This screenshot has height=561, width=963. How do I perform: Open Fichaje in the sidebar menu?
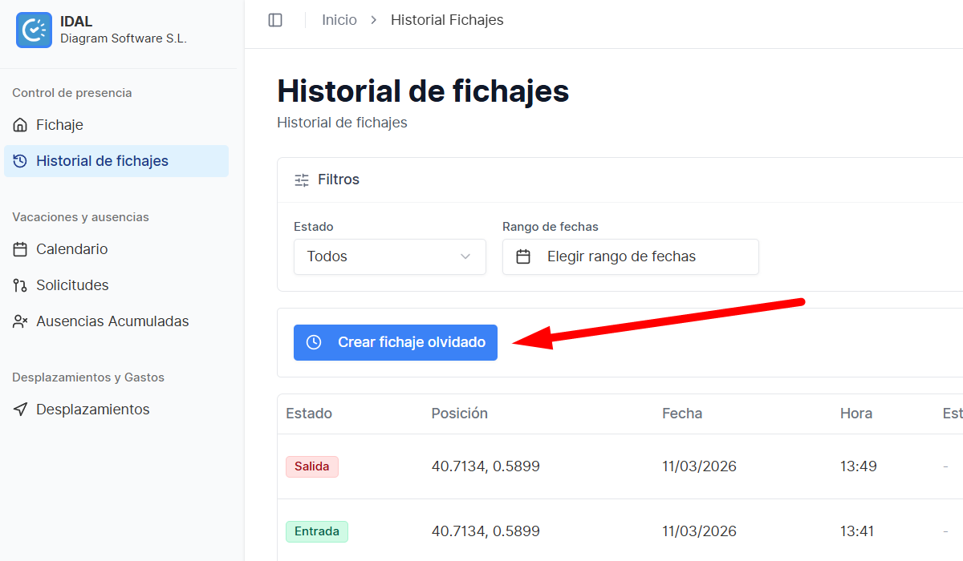point(59,125)
